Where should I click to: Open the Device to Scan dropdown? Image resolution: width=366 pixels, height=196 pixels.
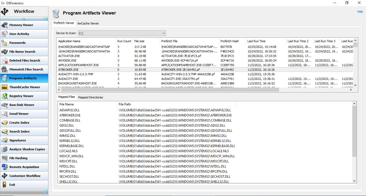(122, 33)
